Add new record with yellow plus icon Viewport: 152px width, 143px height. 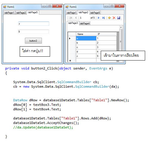click(109, 18)
